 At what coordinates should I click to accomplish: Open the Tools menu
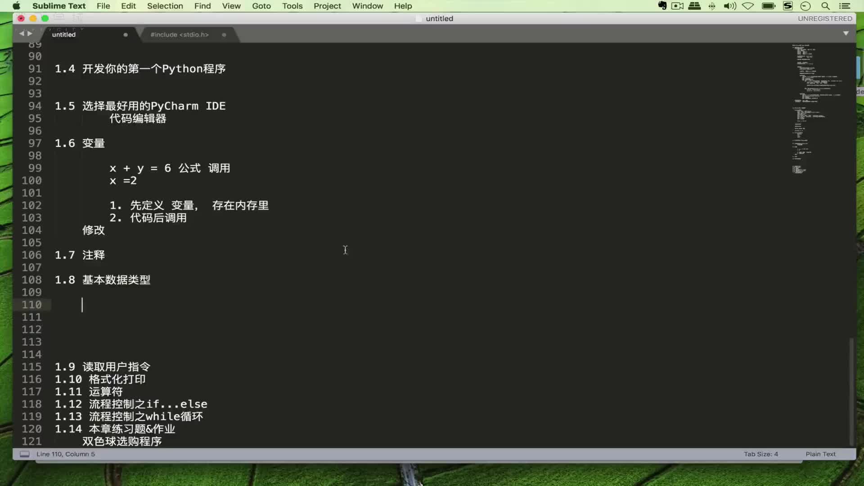292,6
